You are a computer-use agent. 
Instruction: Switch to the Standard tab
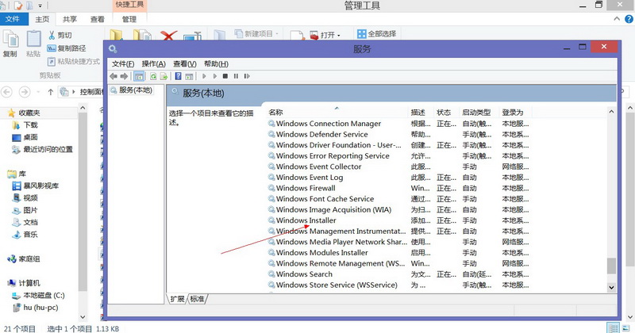[x=197, y=299]
